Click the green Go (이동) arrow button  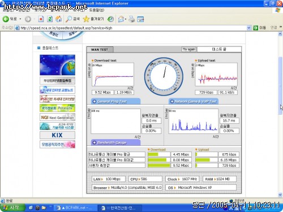[x=256, y=28]
